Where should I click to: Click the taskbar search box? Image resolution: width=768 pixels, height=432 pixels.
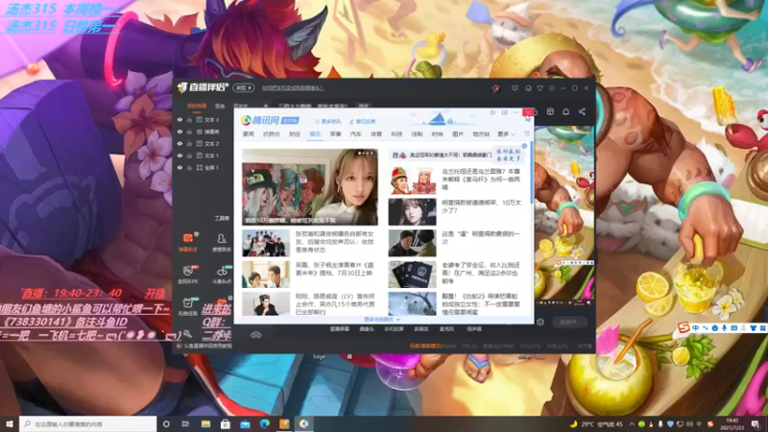pyautogui.click(x=88, y=423)
